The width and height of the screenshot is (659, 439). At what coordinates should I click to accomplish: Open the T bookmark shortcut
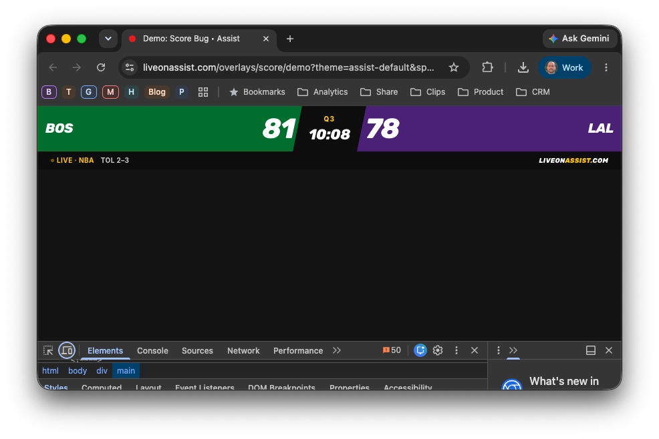[x=68, y=92]
